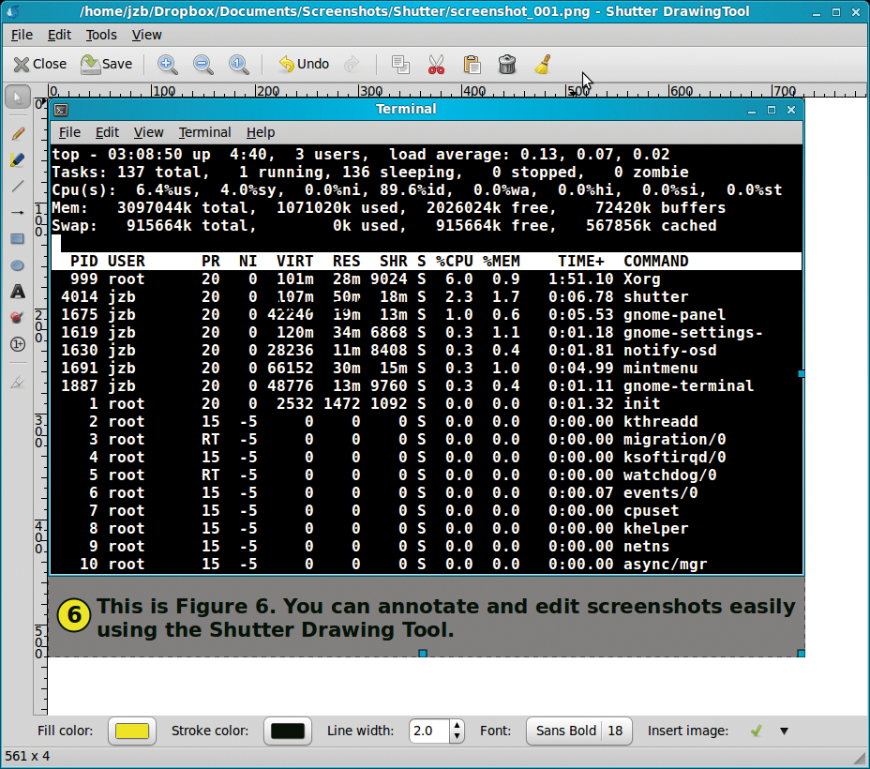Choose the Ellipse shape tool
This screenshot has height=769, width=870.
[18, 265]
